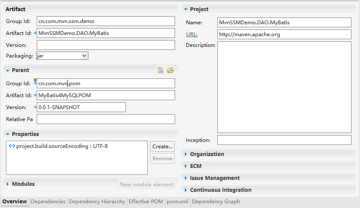The height and width of the screenshot is (208, 360).
Task: Click the Parent Version 0.0.1-SNAPSHOT field
Action: click(81, 107)
